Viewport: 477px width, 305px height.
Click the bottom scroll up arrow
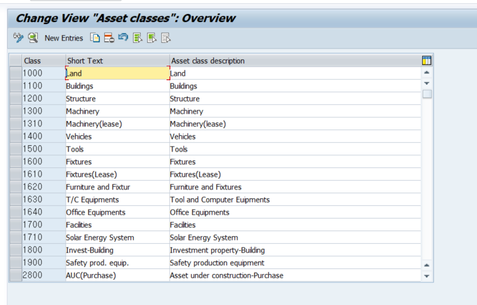[x=427, y=265]
